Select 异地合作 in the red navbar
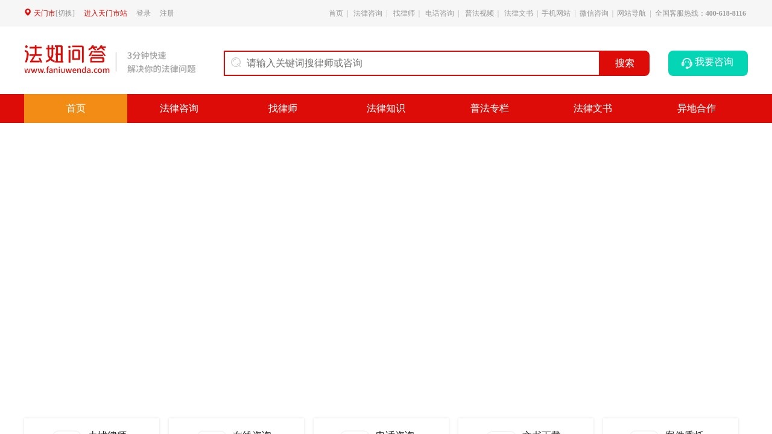 pos(697,108)
